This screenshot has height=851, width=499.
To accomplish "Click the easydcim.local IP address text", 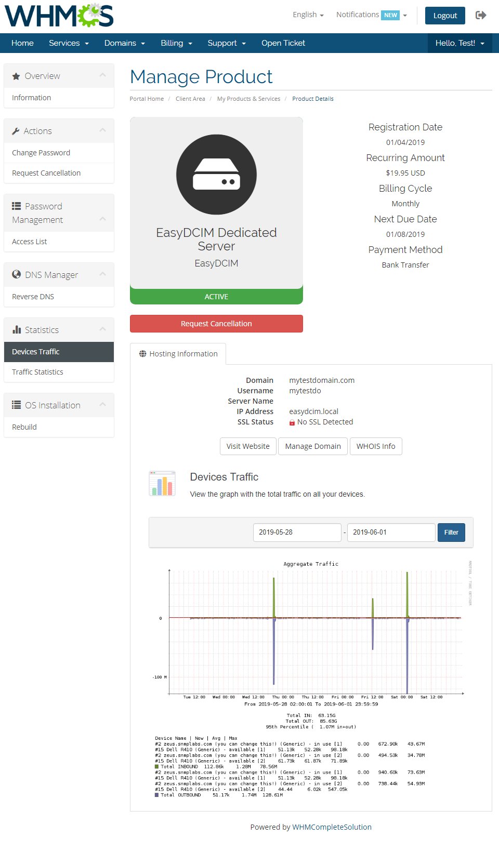I will click(x=313, y=411).
